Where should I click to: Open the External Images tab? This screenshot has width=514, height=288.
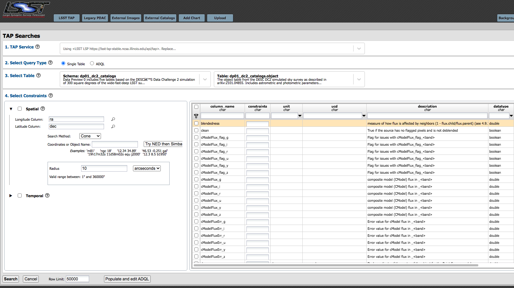126,18
